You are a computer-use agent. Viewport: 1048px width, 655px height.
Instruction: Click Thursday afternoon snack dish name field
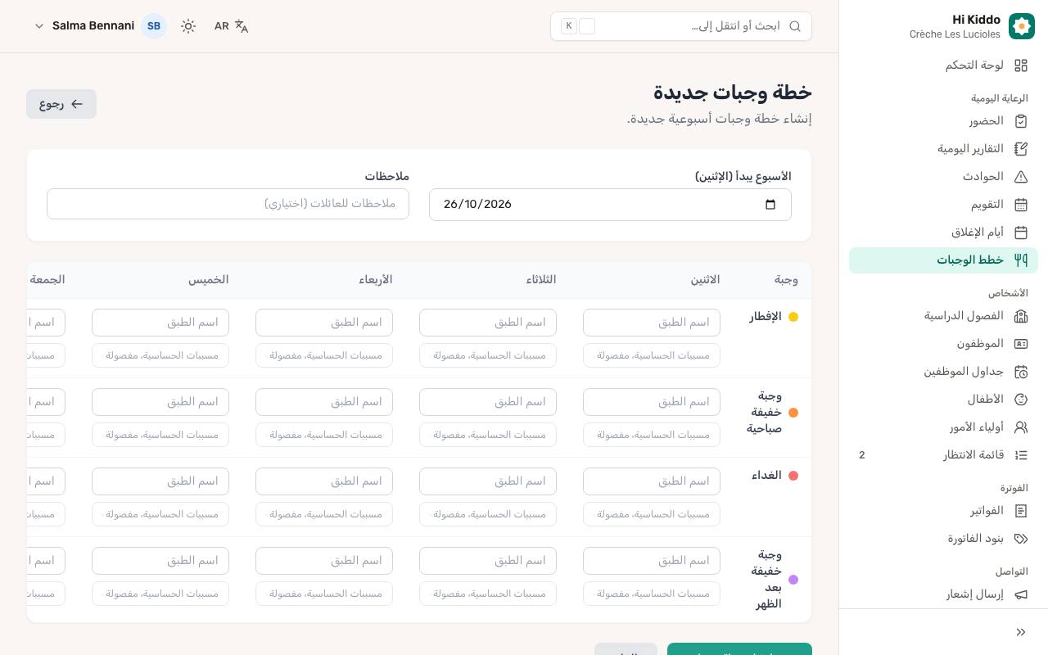click(x=160, y=561)
